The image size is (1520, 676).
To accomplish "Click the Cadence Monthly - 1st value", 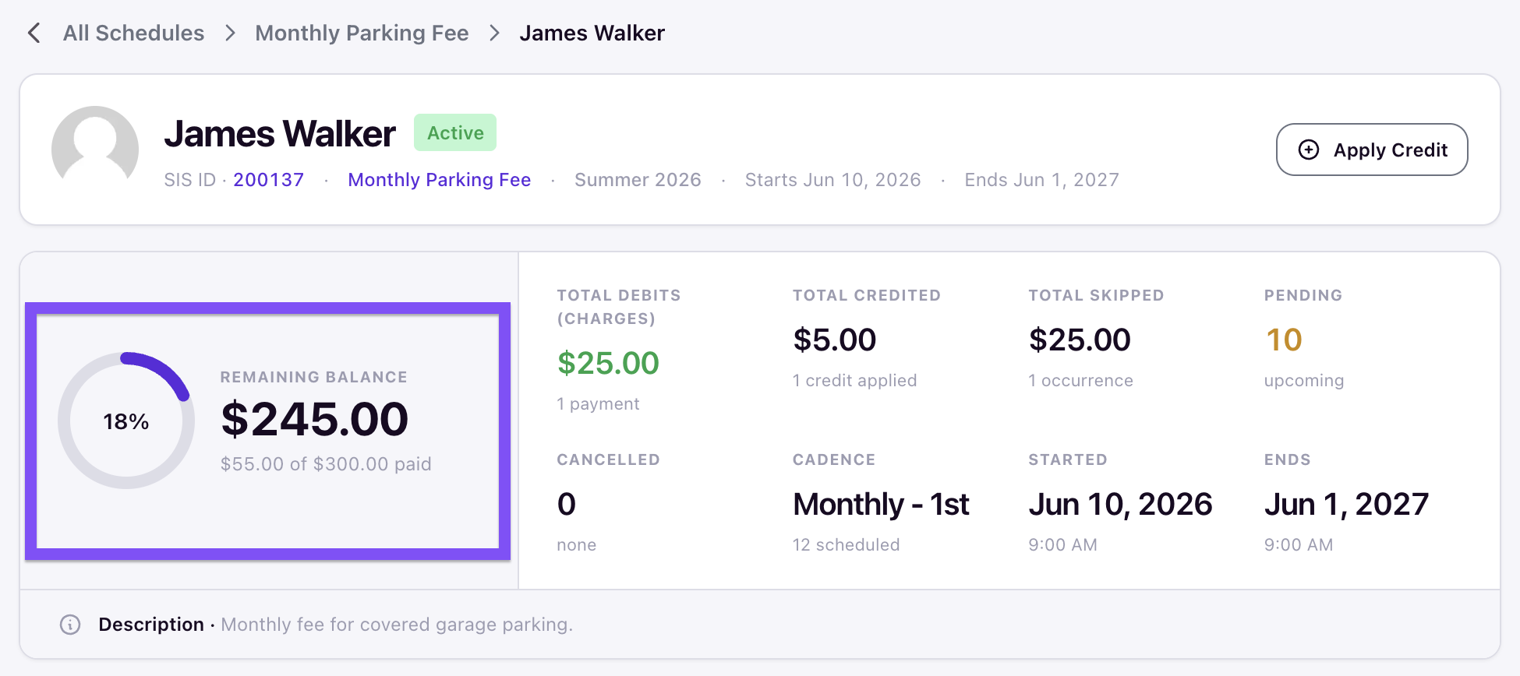I will 881,504.
